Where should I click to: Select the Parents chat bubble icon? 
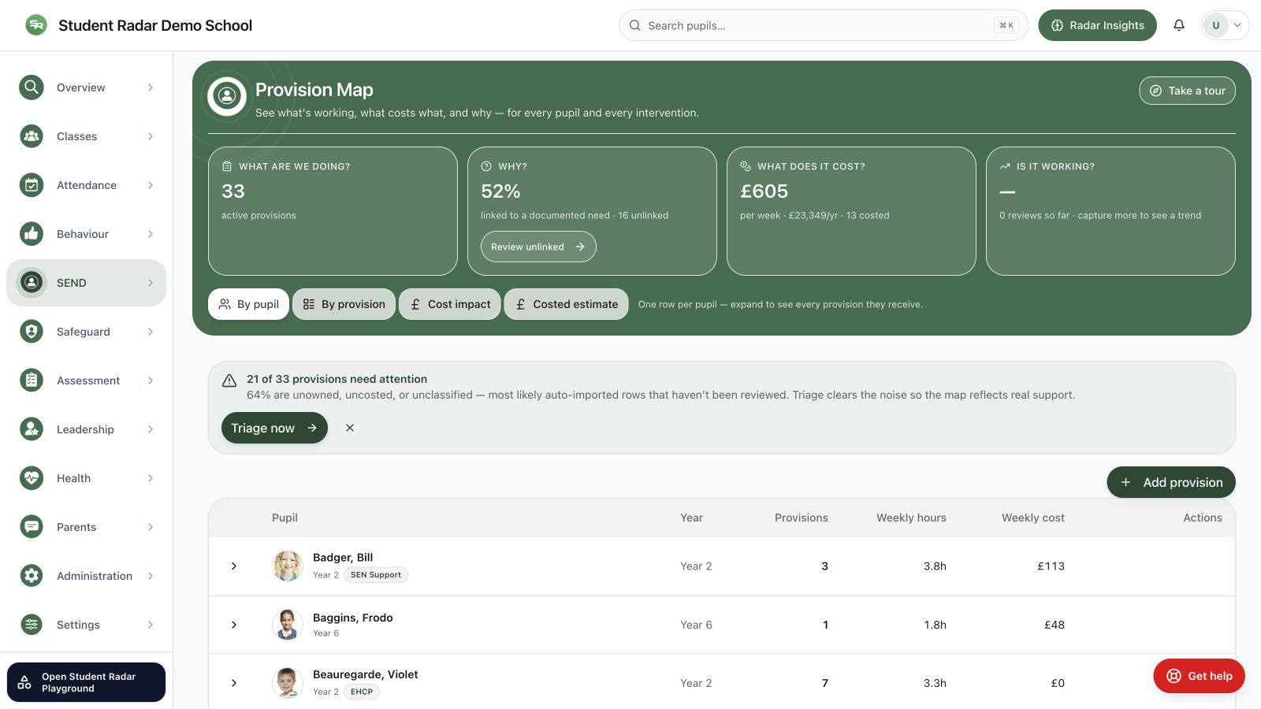click(32, 527)
